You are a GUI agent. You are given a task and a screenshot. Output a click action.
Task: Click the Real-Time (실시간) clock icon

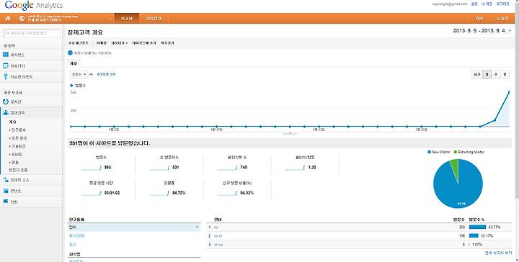(6, 101)
